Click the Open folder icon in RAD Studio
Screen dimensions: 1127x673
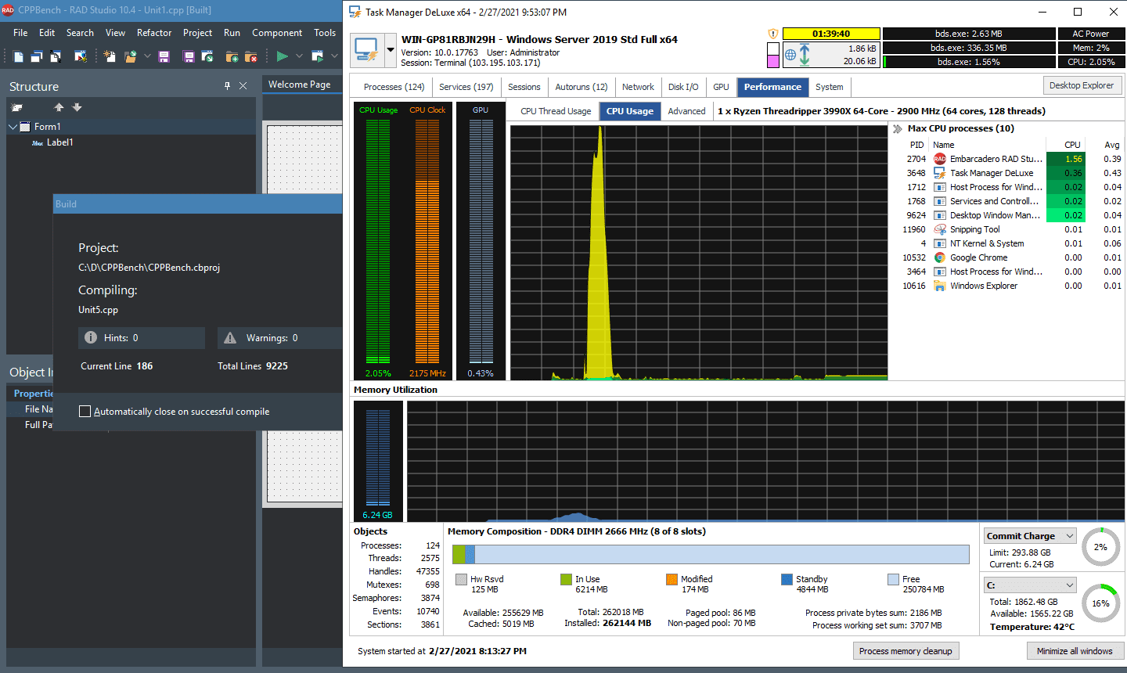pos(130,56)
